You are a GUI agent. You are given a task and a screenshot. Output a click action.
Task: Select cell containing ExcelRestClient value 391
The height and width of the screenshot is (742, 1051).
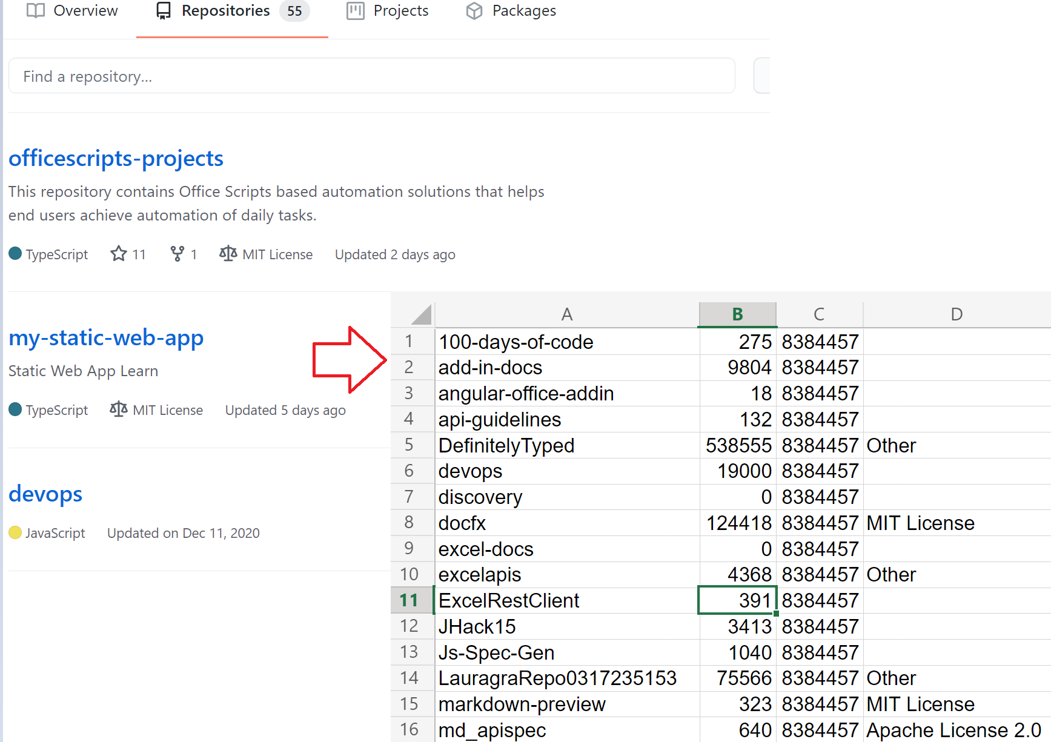(737, 600)
